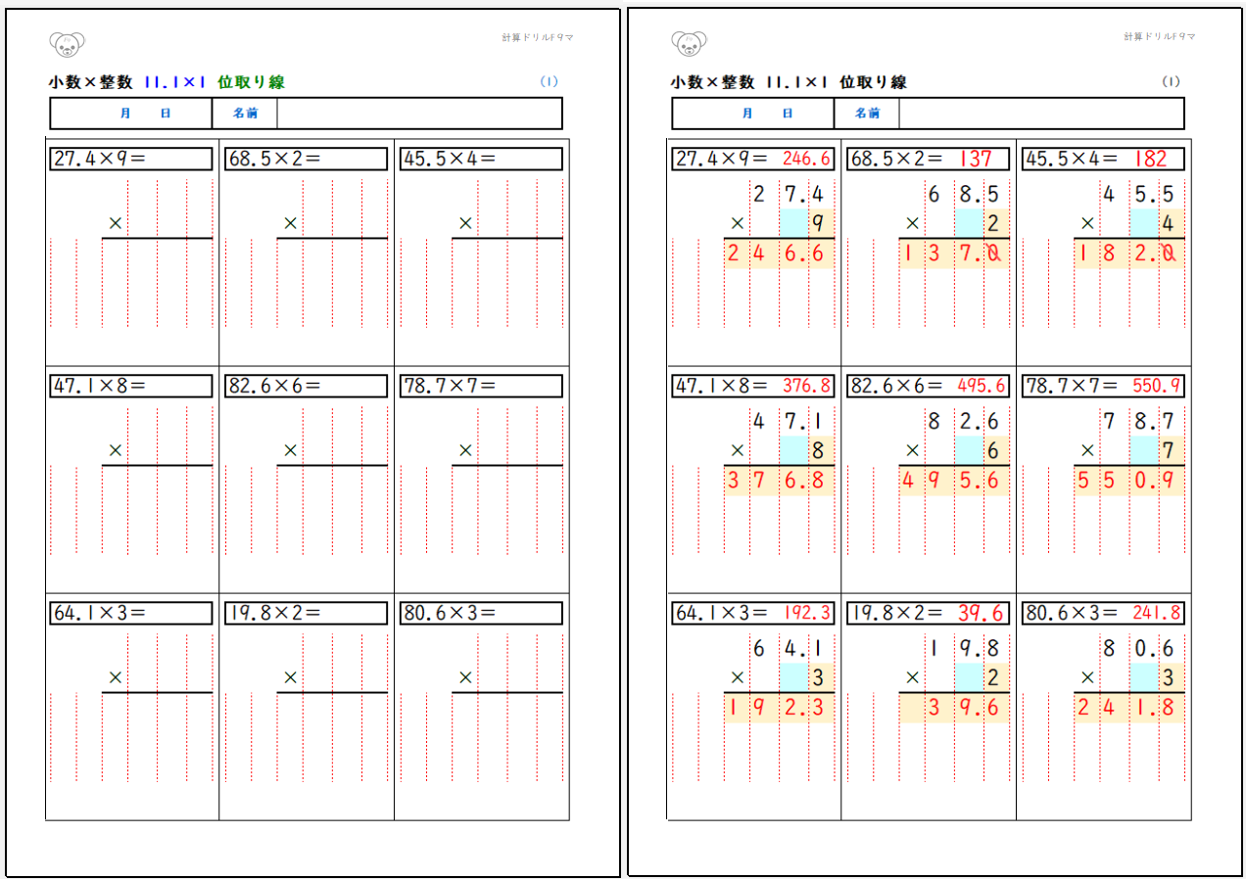
Task: Select the 19.8×2= problem box on left page
Action: click(306, 613)
